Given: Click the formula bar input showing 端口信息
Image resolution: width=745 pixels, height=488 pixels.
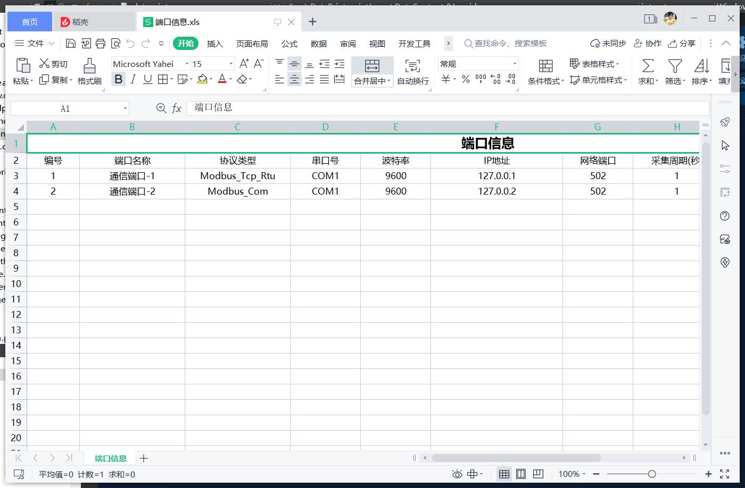Looking at the screenshot, I should click(x=447, y=108).
